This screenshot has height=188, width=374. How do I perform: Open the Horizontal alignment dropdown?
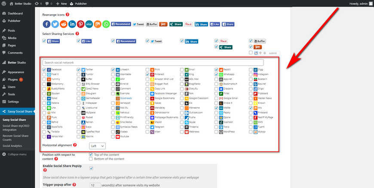coord(97,146)
